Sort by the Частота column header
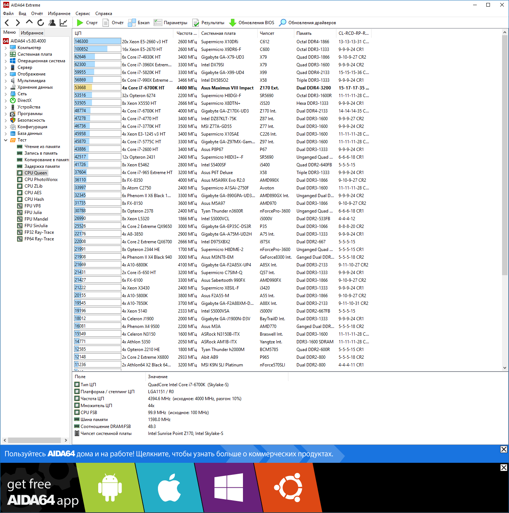Image resolution: width=509 pixels, height=513 pixels. (x=186, y=33)
